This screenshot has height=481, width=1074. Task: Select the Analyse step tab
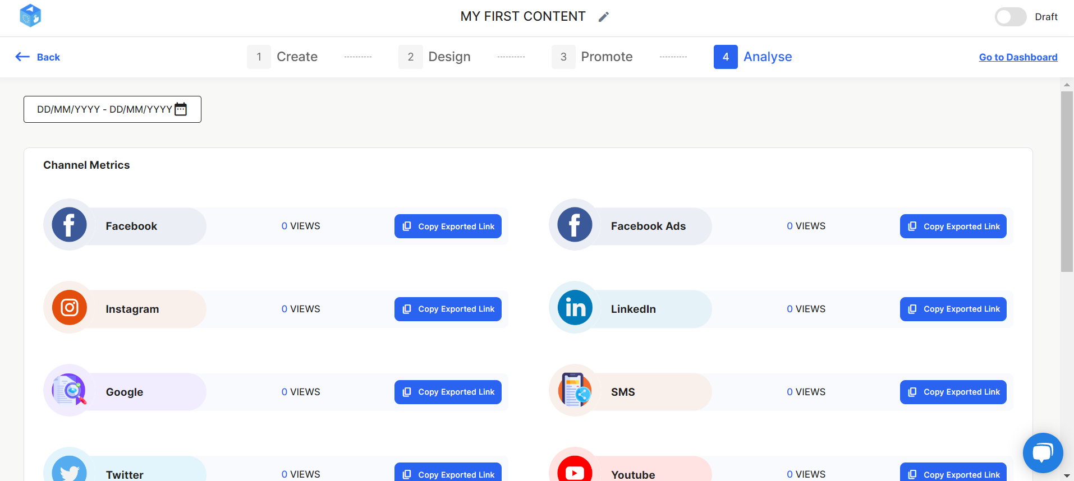point(753,57)
